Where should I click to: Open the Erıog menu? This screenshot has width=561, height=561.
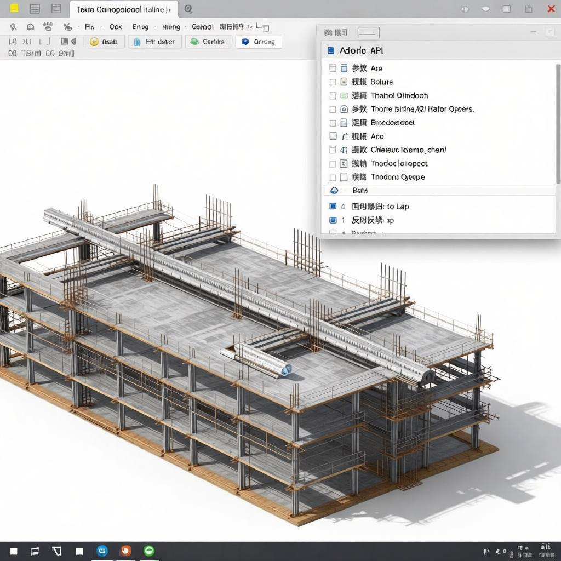click(x=140, y=27)
